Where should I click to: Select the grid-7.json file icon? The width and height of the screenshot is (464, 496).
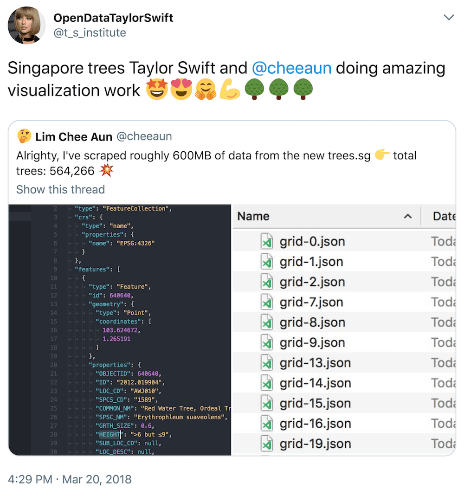pos(267,303)
